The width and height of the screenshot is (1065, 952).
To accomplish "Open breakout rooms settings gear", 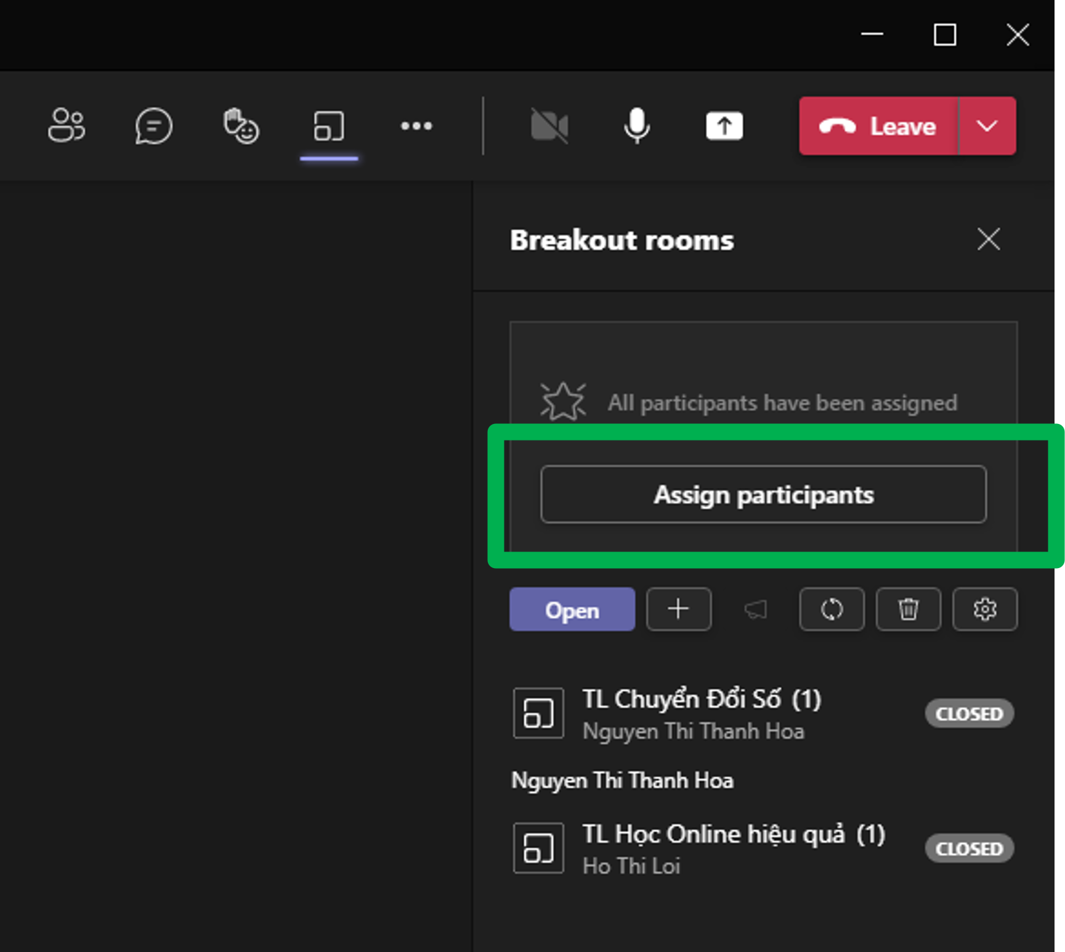I will pos(984,609).
